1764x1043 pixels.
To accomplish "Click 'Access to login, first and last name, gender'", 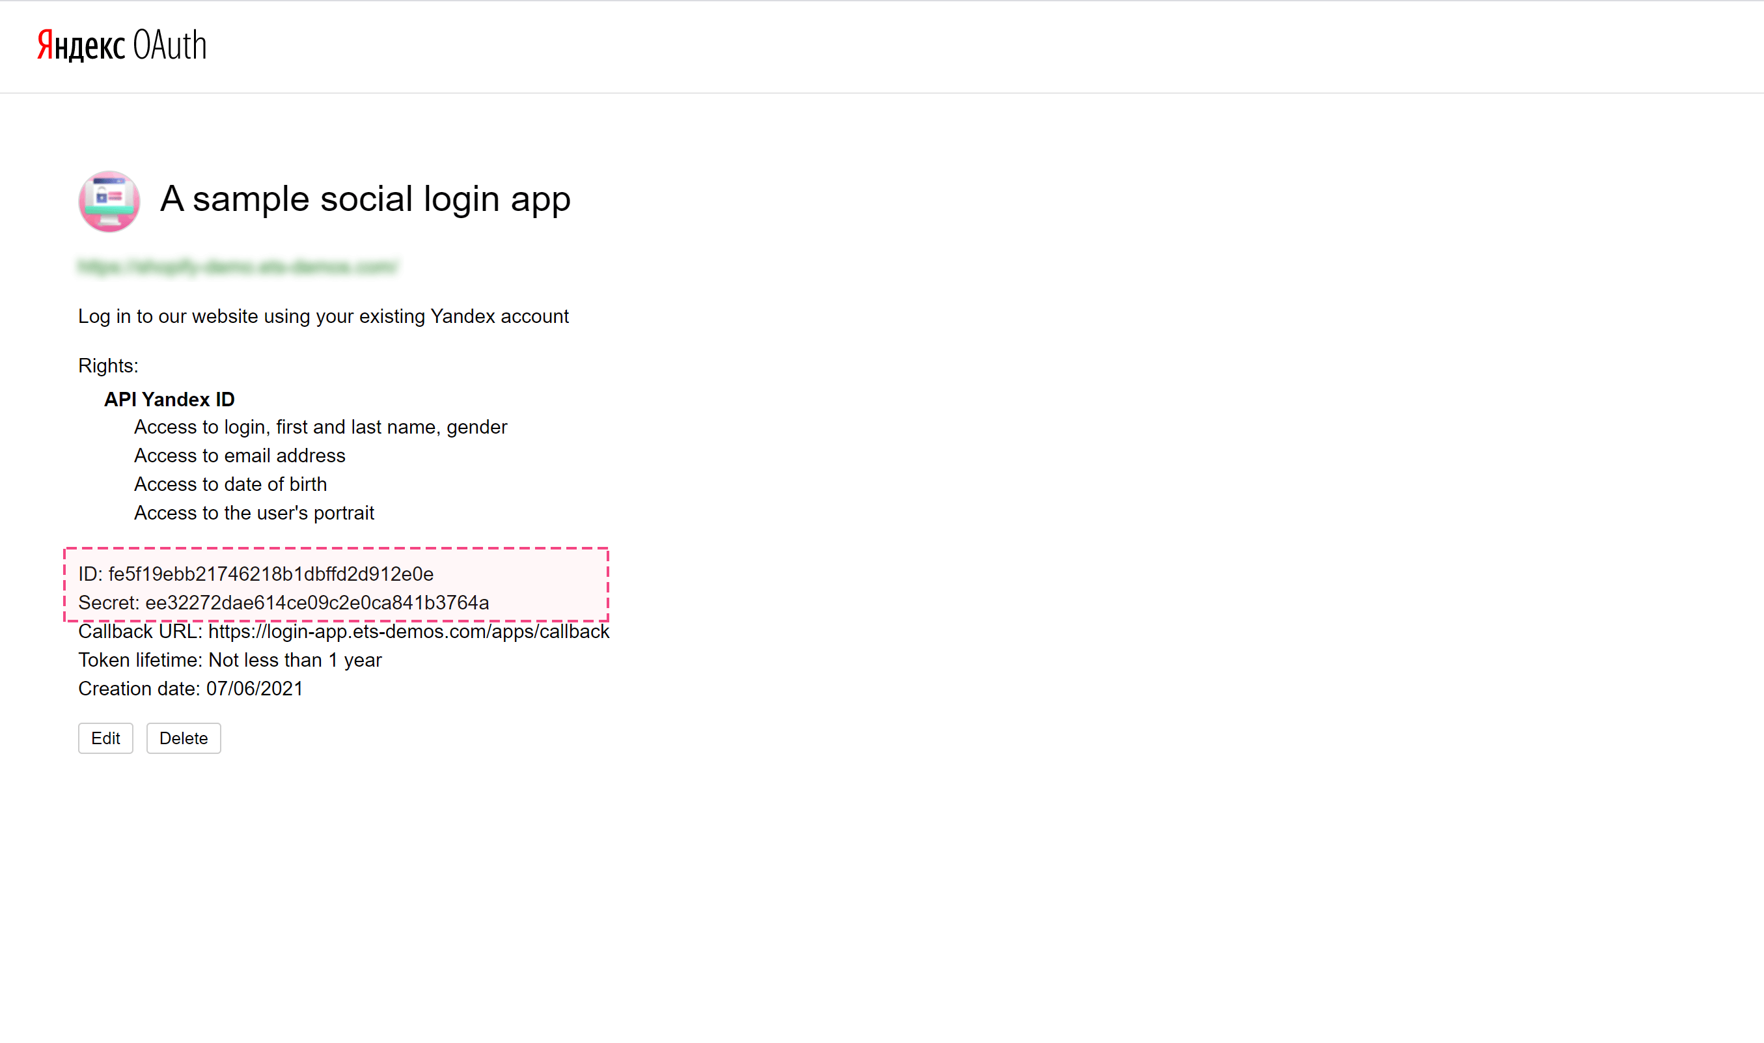I will [x=320, y=427].
